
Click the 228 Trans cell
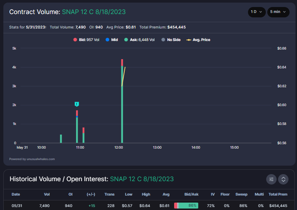tap(111, 206)
